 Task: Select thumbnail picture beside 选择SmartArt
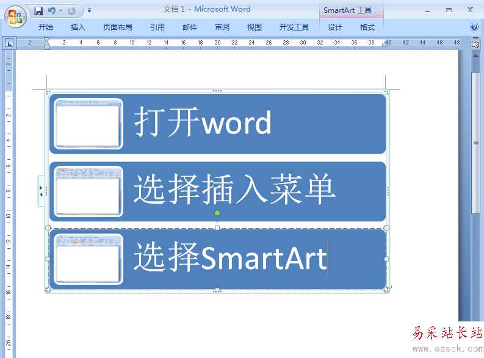click(88, 259)
